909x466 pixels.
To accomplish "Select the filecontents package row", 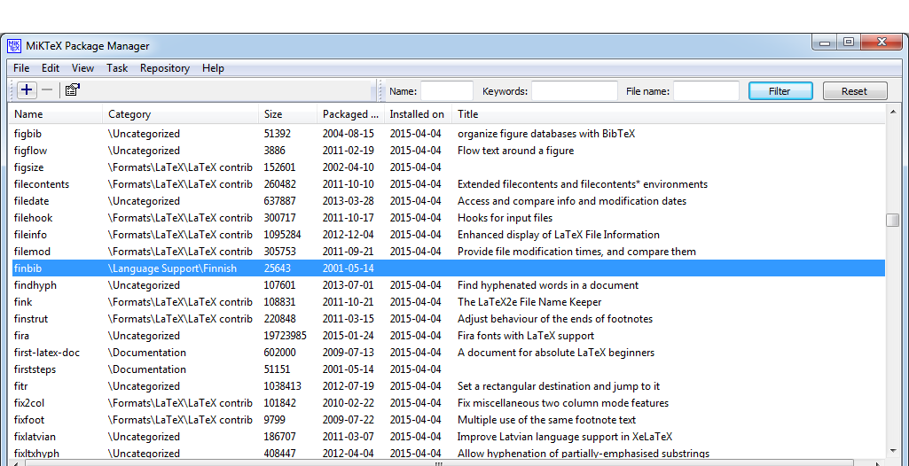I will [x=449, y=184].
